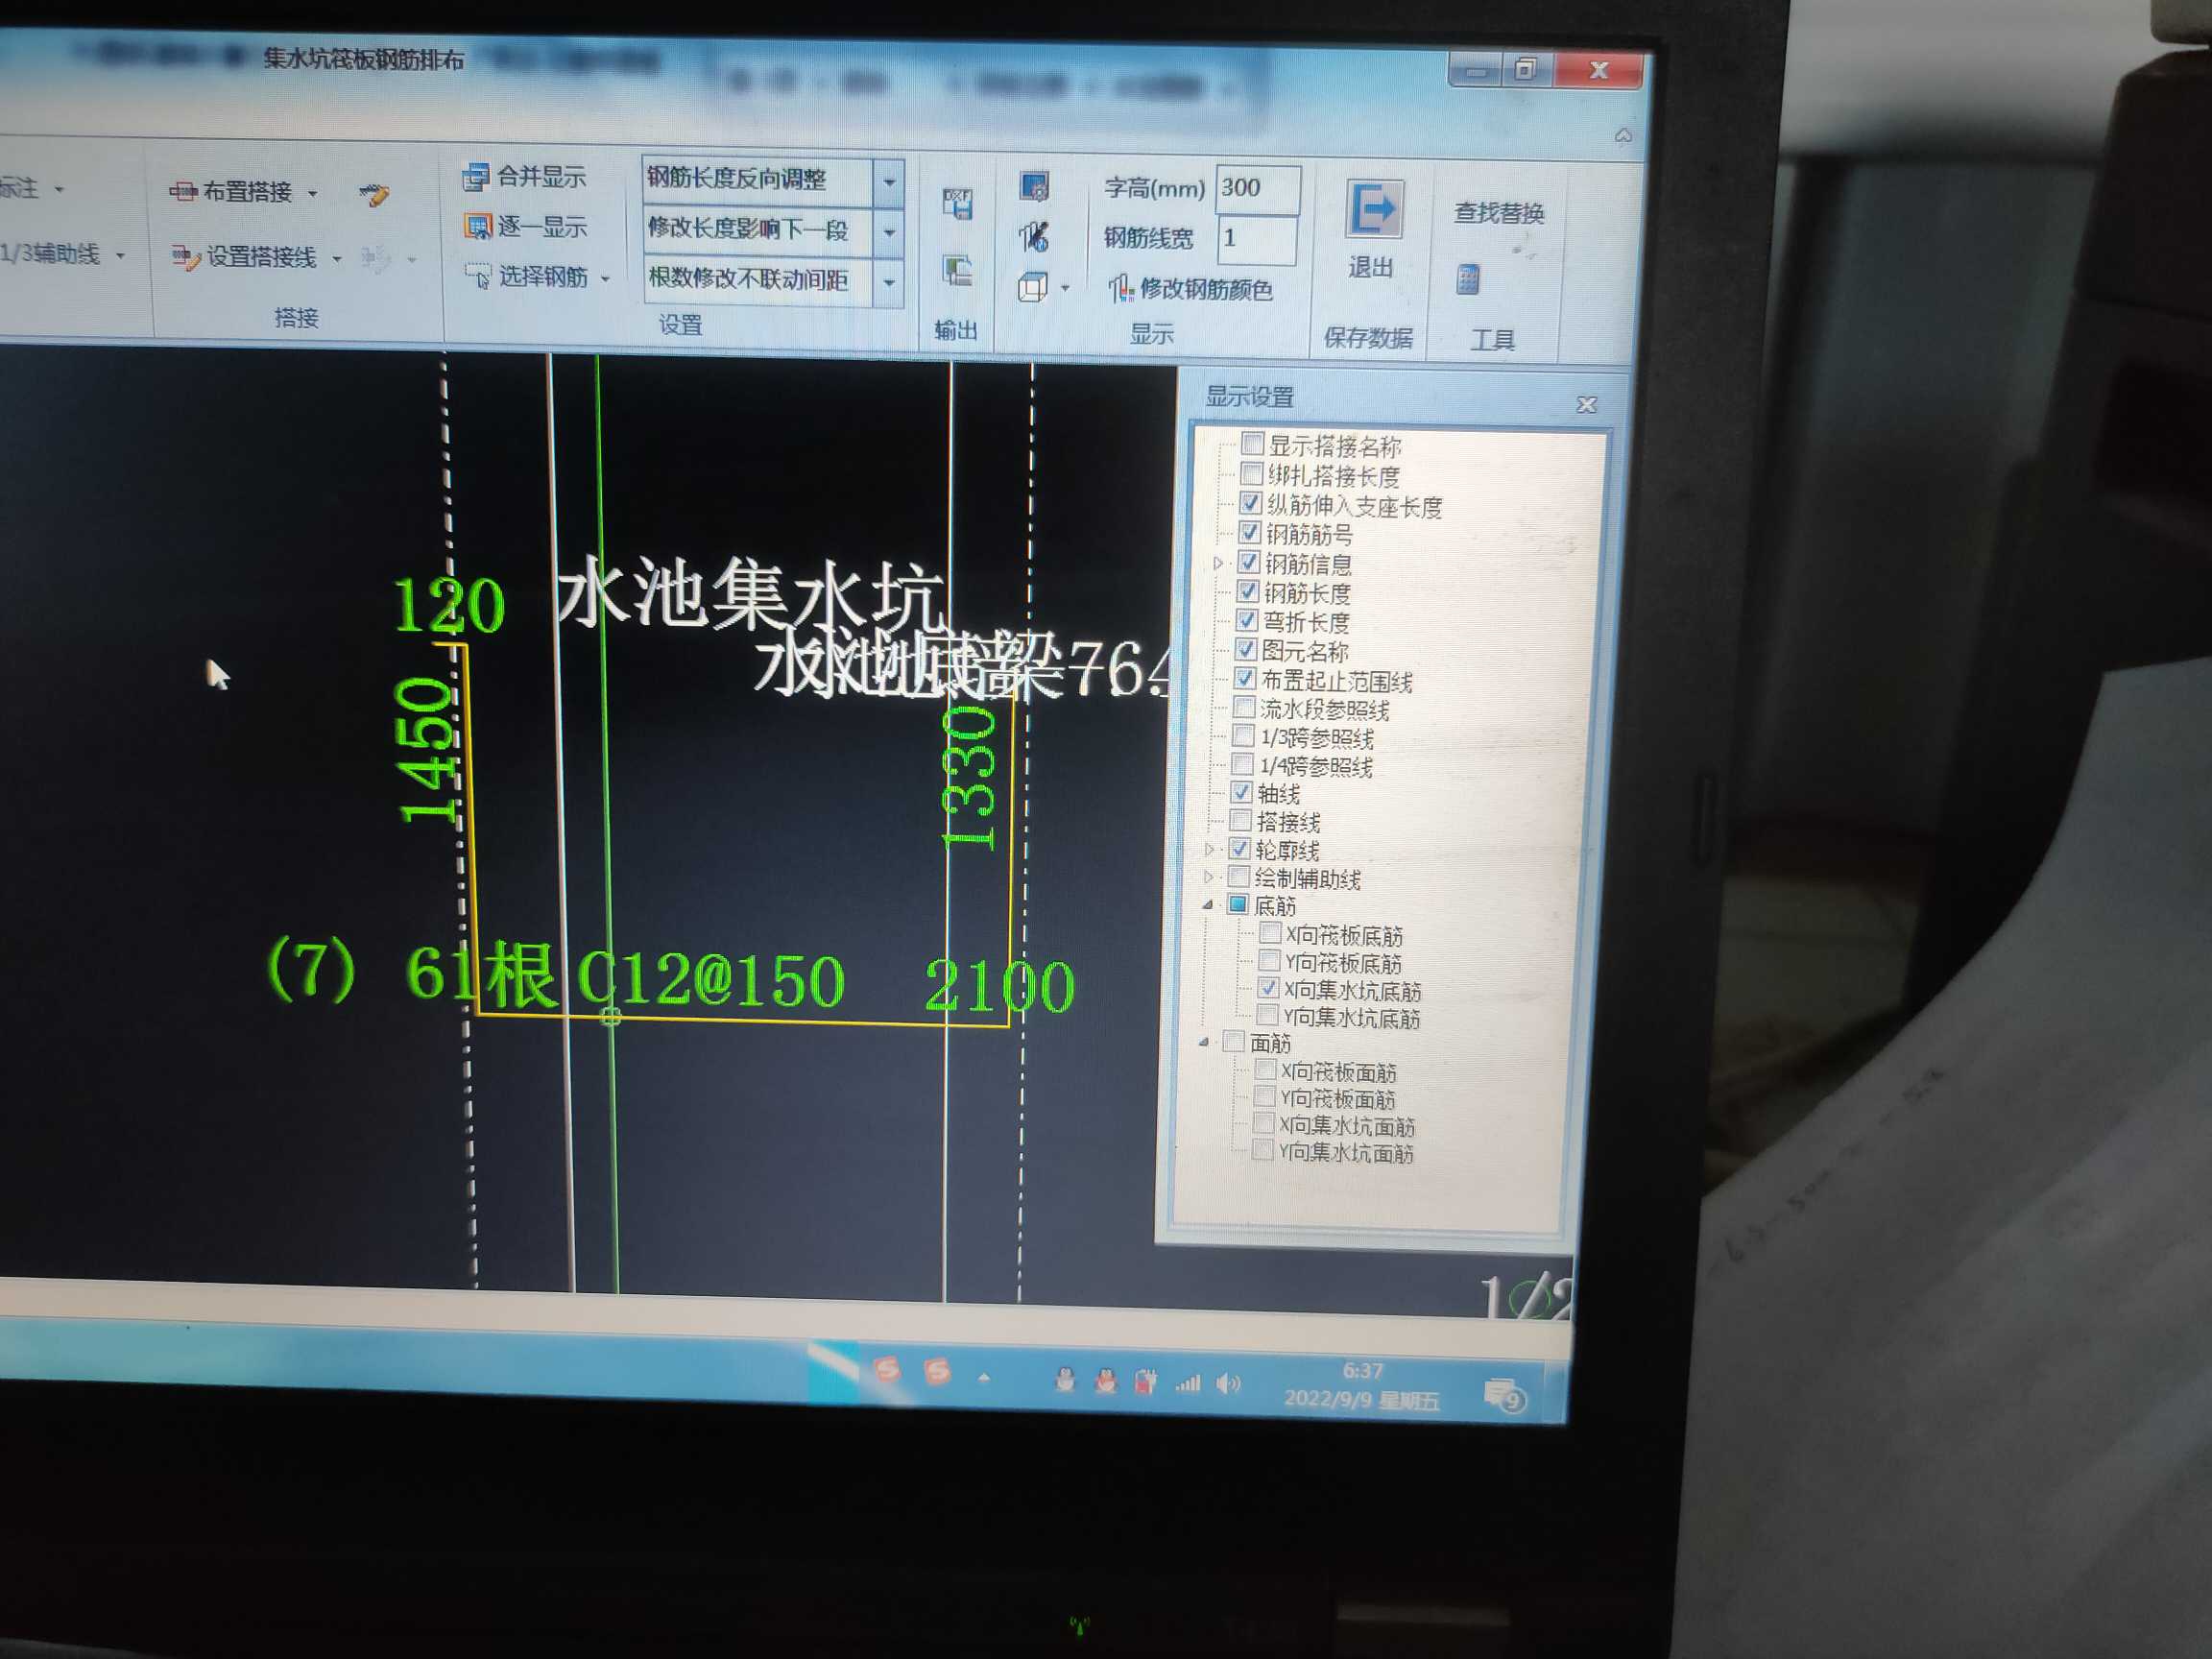Check the 1/3跨参照线 checkbox
Screen dimensions: 2212x1659
coord(1243,736)
